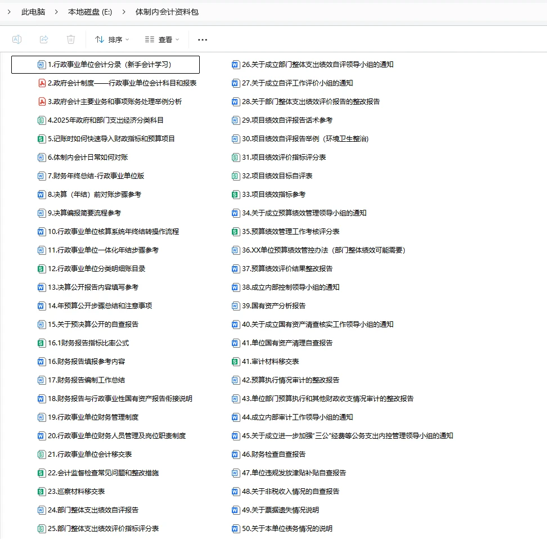
Task: Click the Excel icon beside 4.2025年政府和部门支出经济分类科目
Action: coord(42,120)
